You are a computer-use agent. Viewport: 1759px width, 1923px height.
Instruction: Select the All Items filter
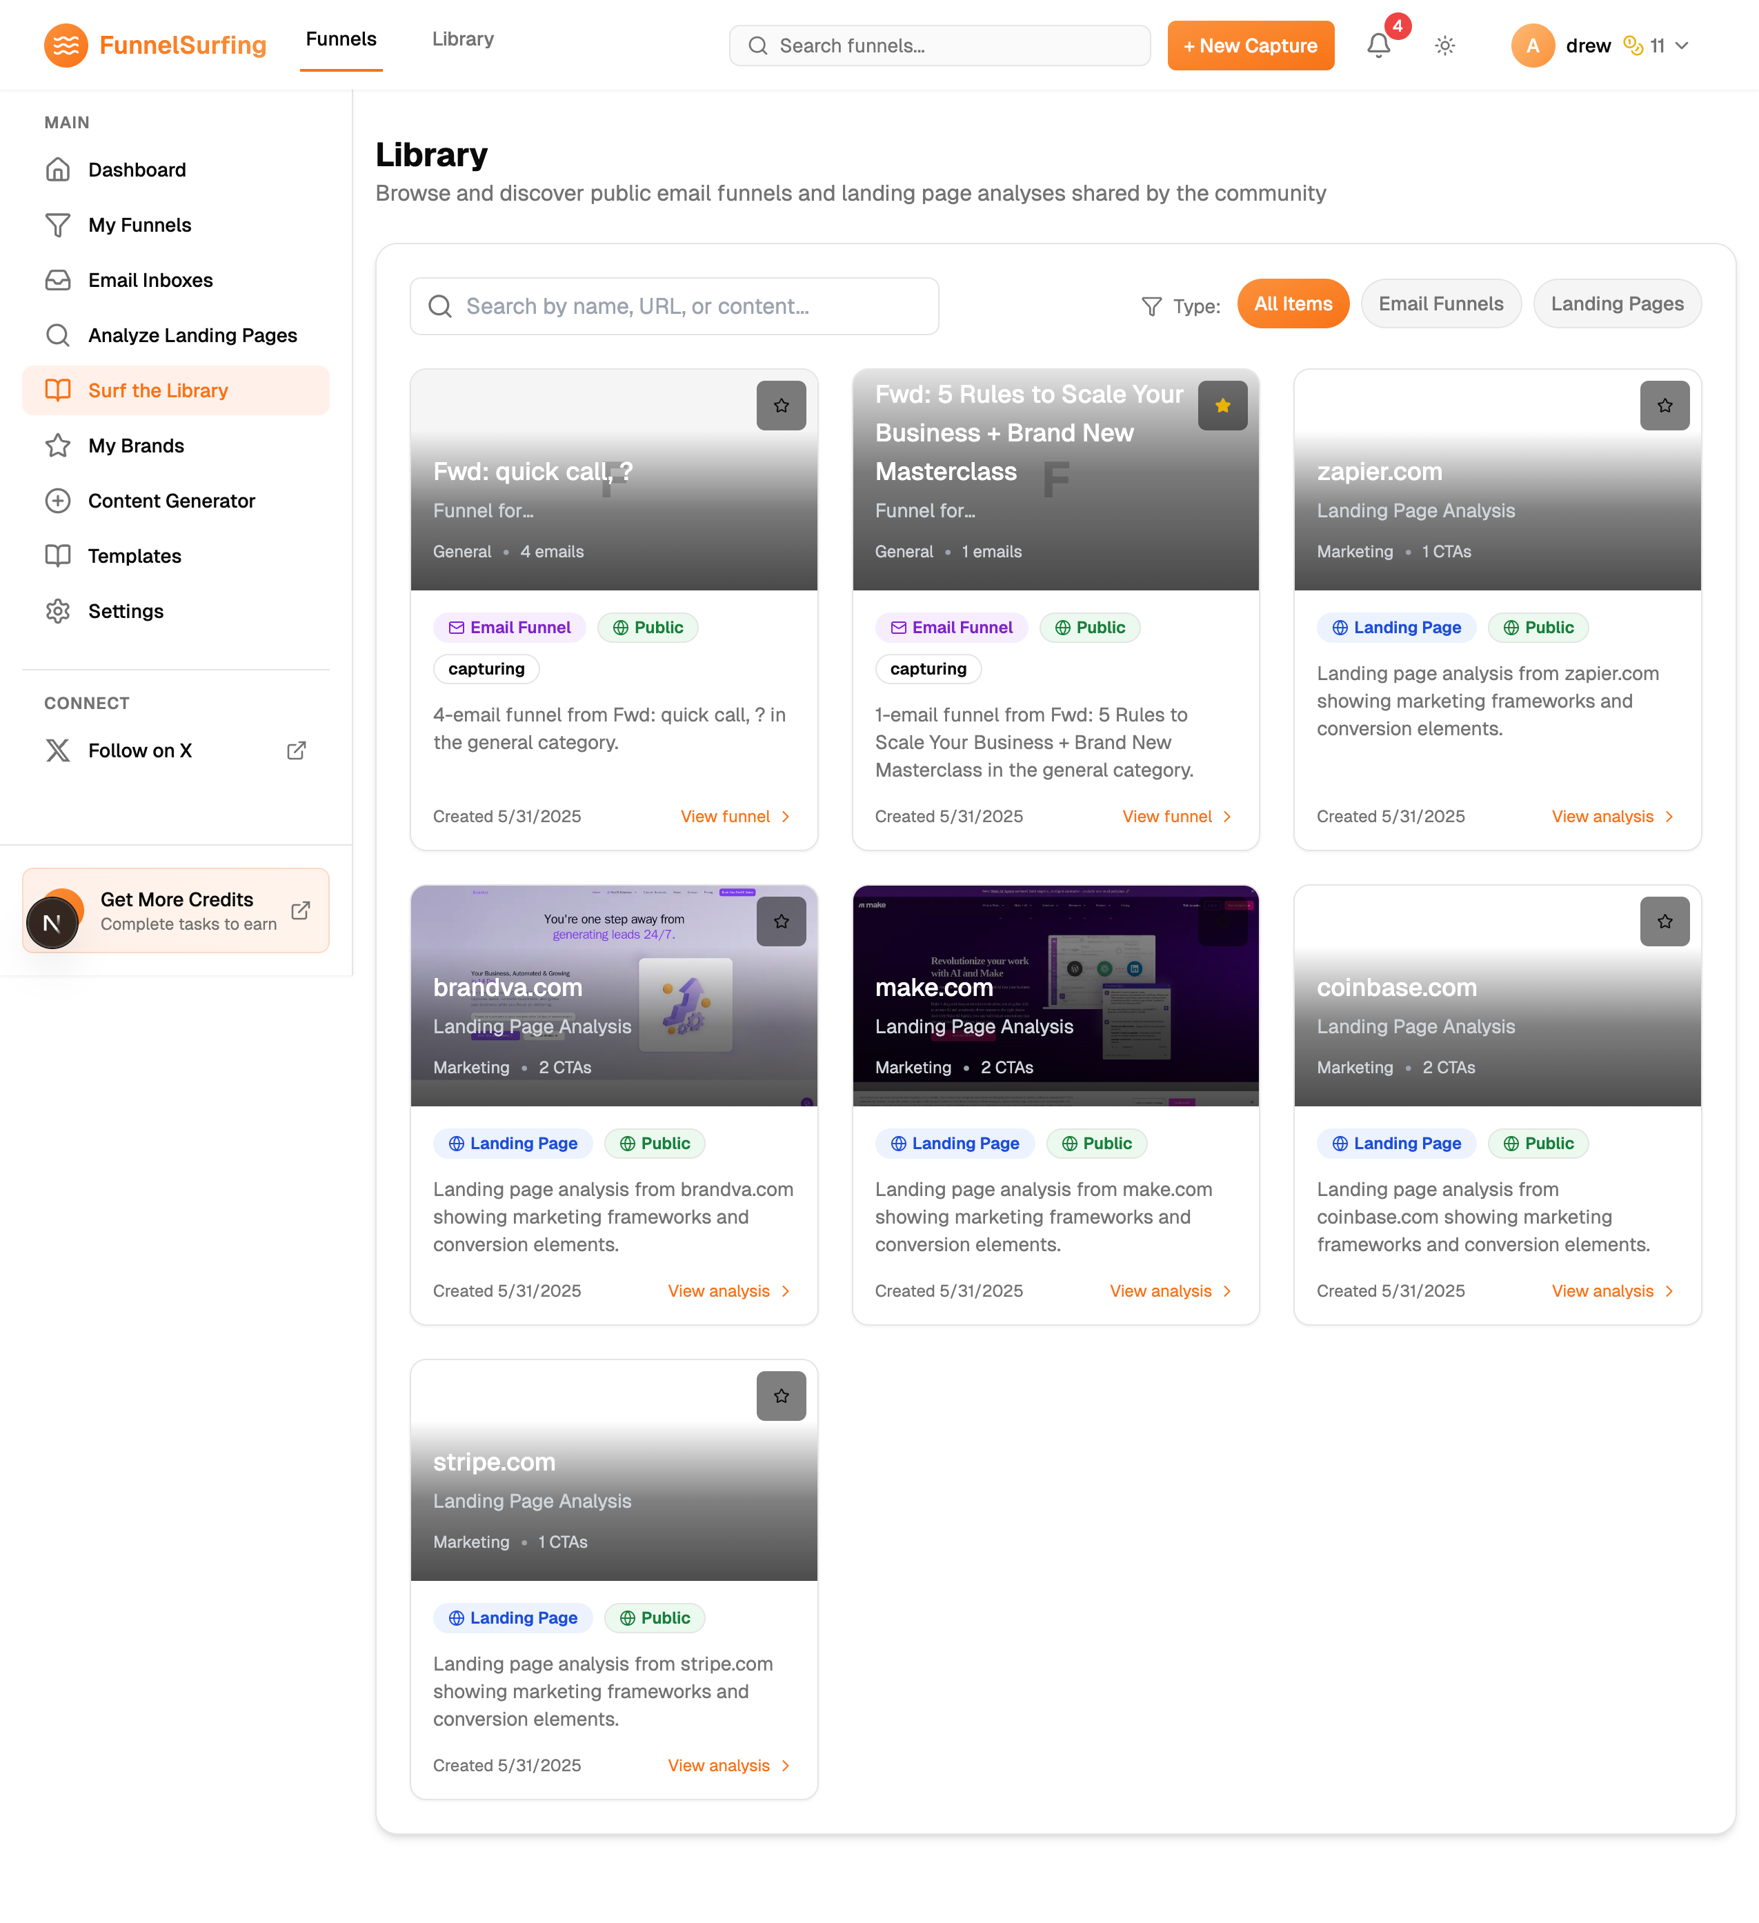(x=1293, y=303)
